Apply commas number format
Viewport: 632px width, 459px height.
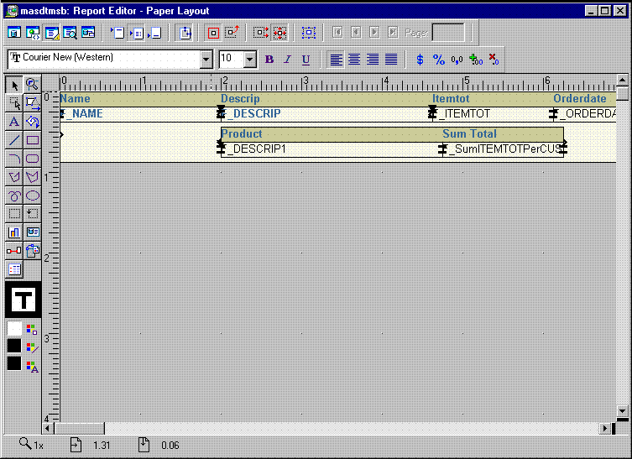pos(457,60)
